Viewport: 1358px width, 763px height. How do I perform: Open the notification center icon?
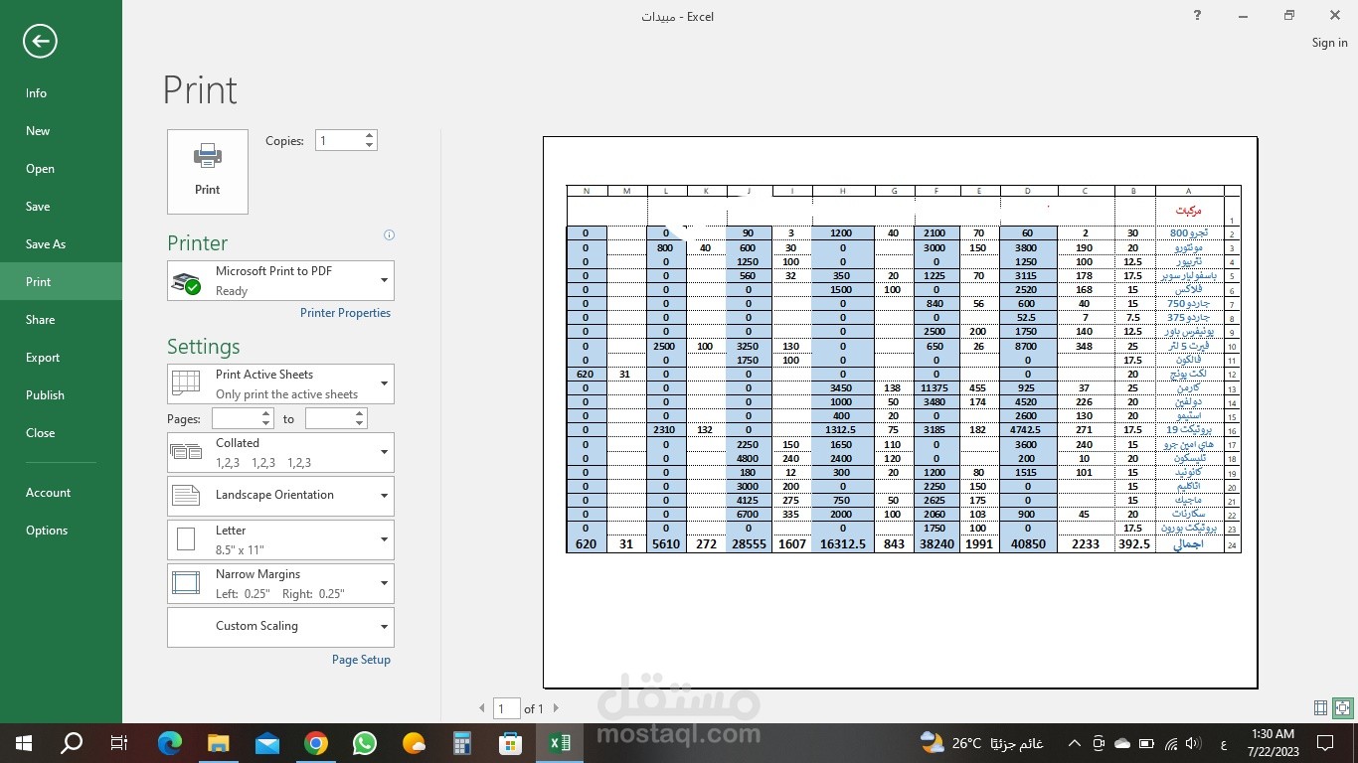(x=1324, y=743)
